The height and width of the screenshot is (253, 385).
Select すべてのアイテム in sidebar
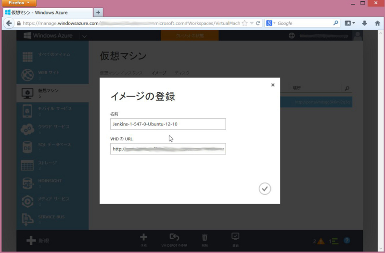52,57
